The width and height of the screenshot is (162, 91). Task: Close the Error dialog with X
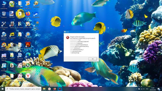coord(97,32)
